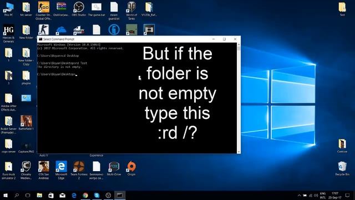Open The game.bat file
The width and height of the screenshot is (355, 200).
tap(97, 9)
